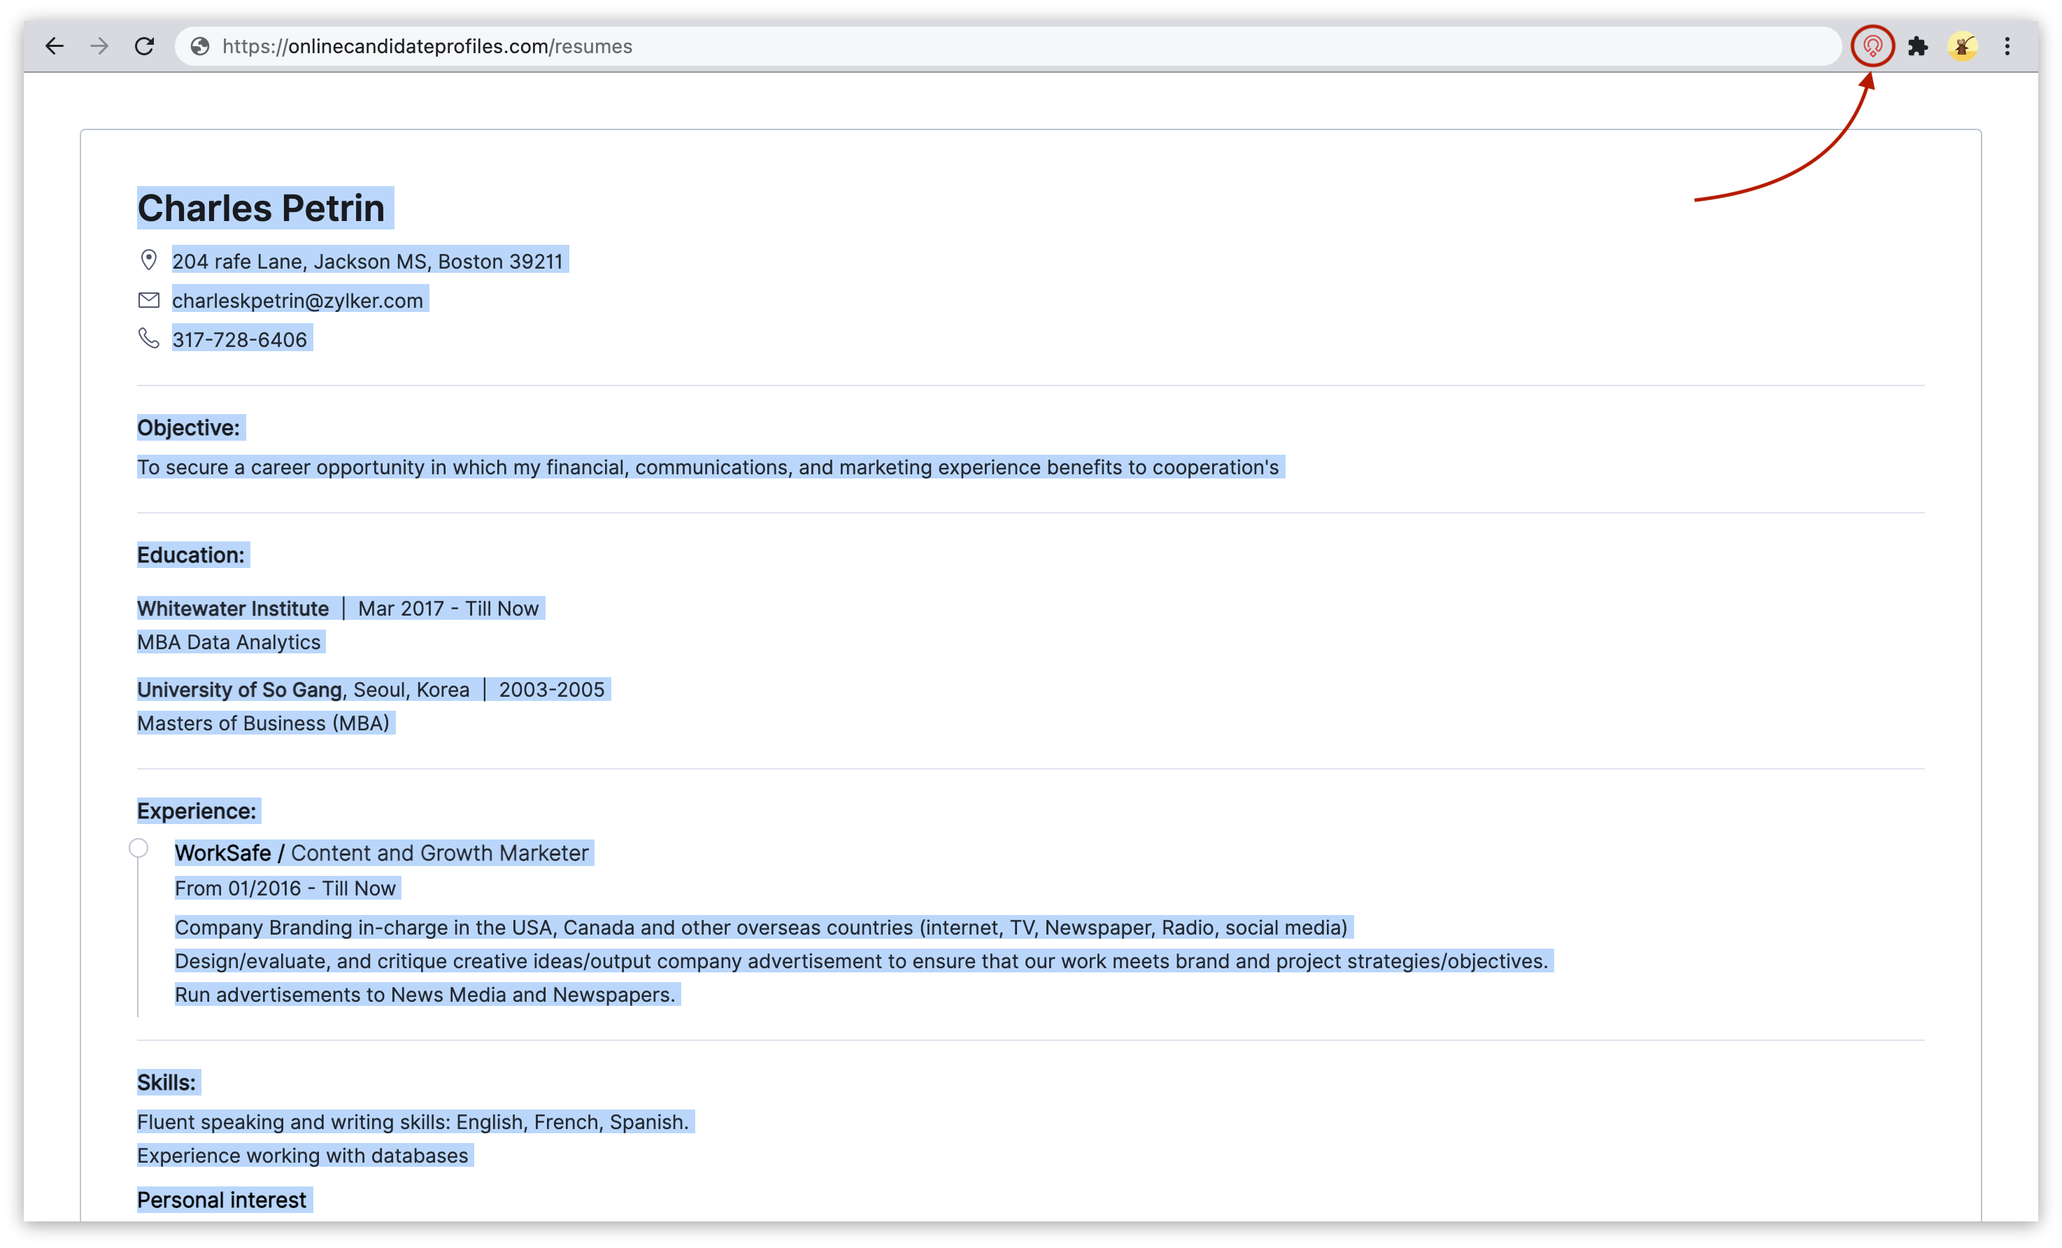This screenshot has height=1248, width=2062.
Task: Click WorkSafe / Content and Growth Marketer
Action: pos(382,853)
